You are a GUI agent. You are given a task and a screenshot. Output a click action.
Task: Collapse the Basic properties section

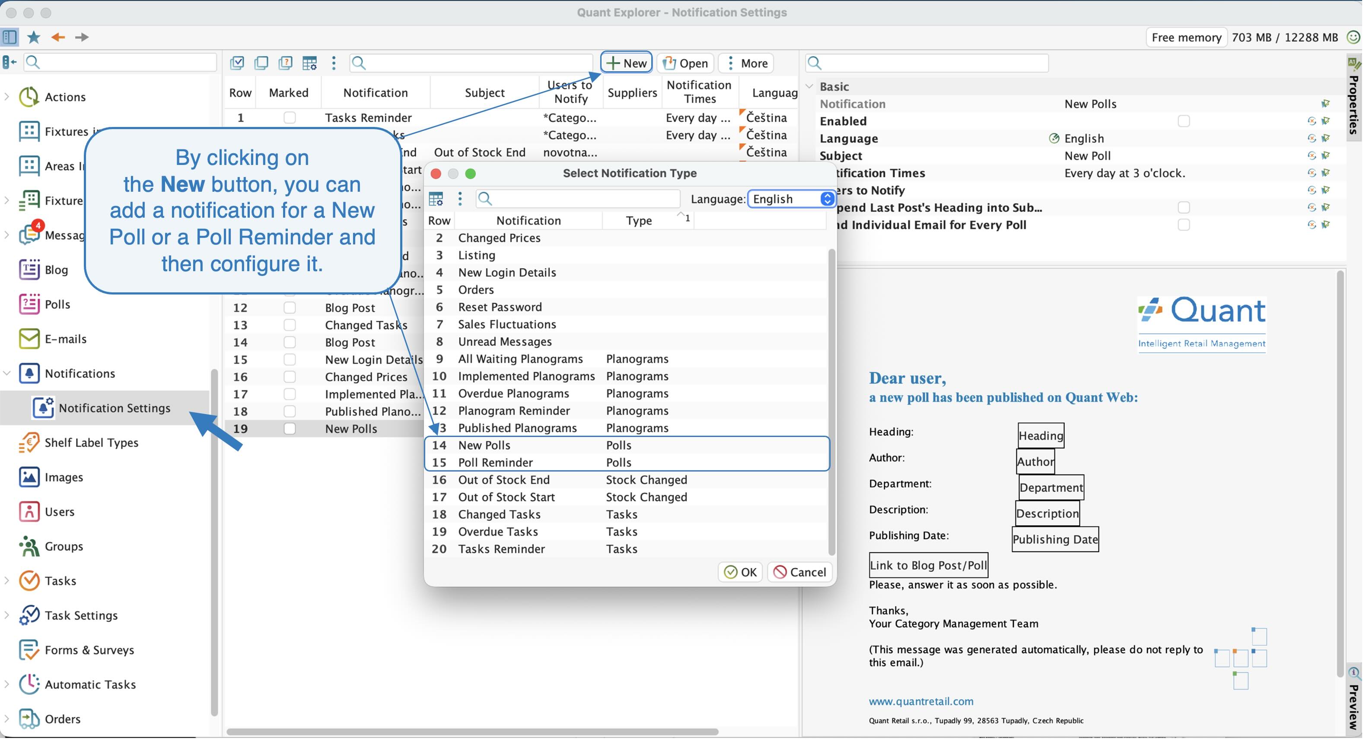(809, 86)
